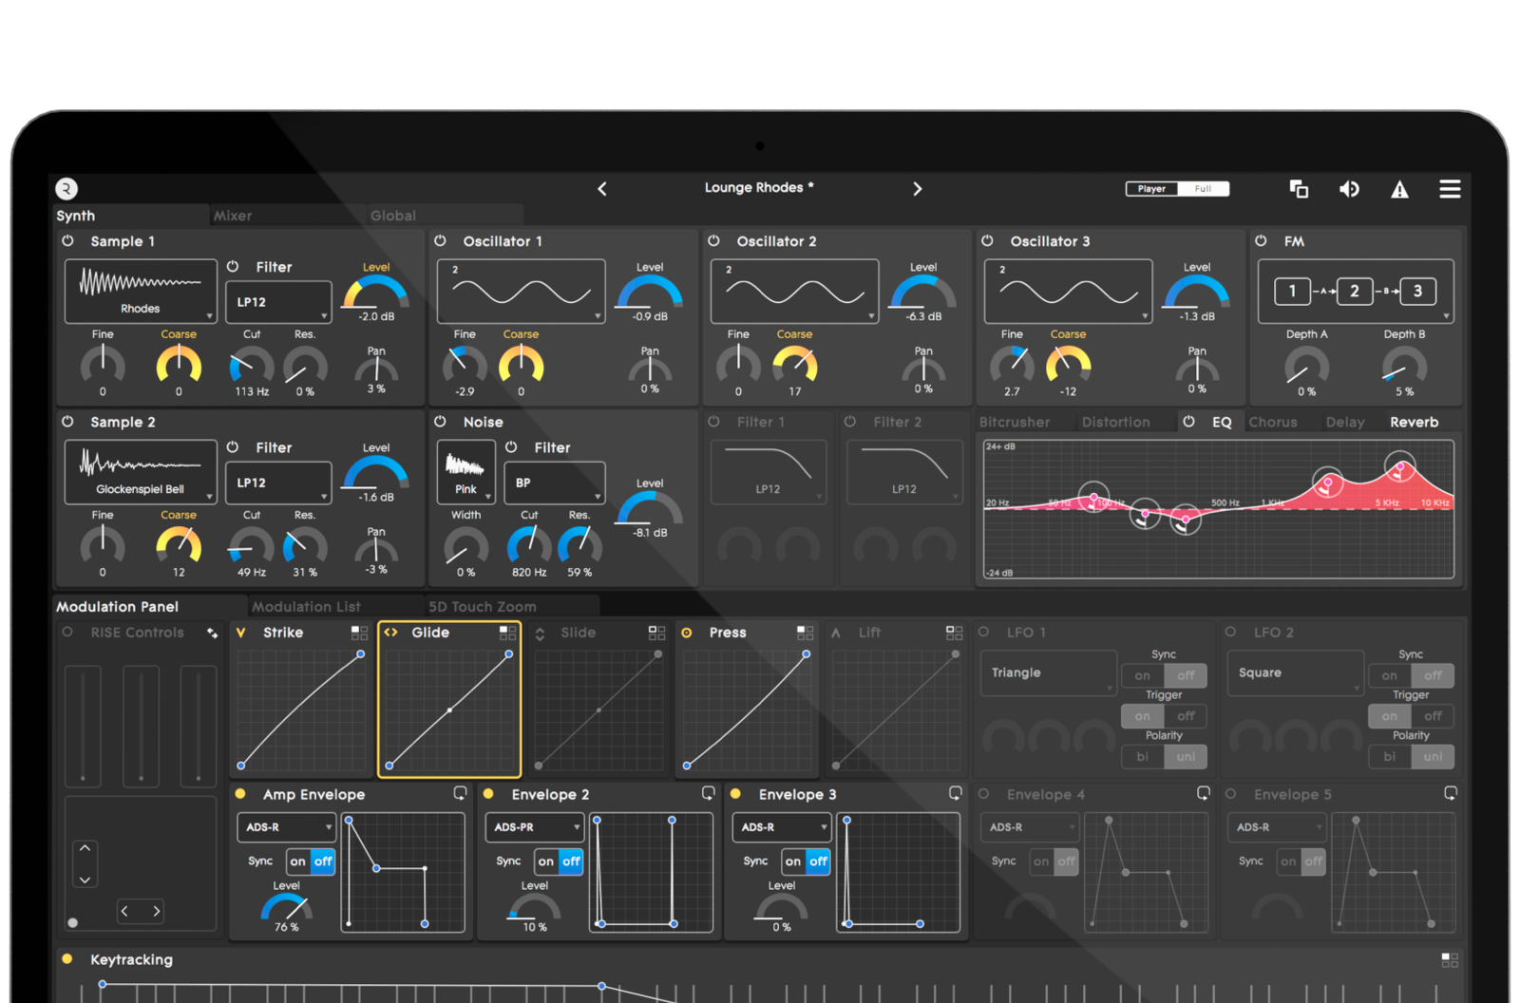Toggle the FM section power button
The width and height of the screenshot is (1520, 1003).
1261,241
